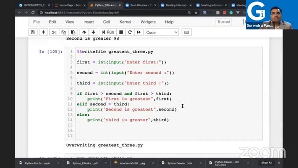
Task: Bookmark this page with star icon
Action: pyautogui.click(x=196, y=13)
